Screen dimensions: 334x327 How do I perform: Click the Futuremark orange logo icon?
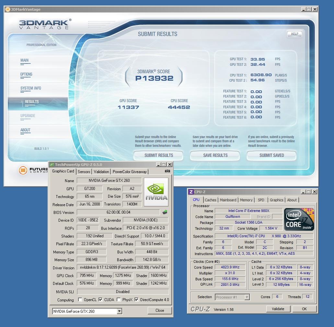click(x=23, y=170)
